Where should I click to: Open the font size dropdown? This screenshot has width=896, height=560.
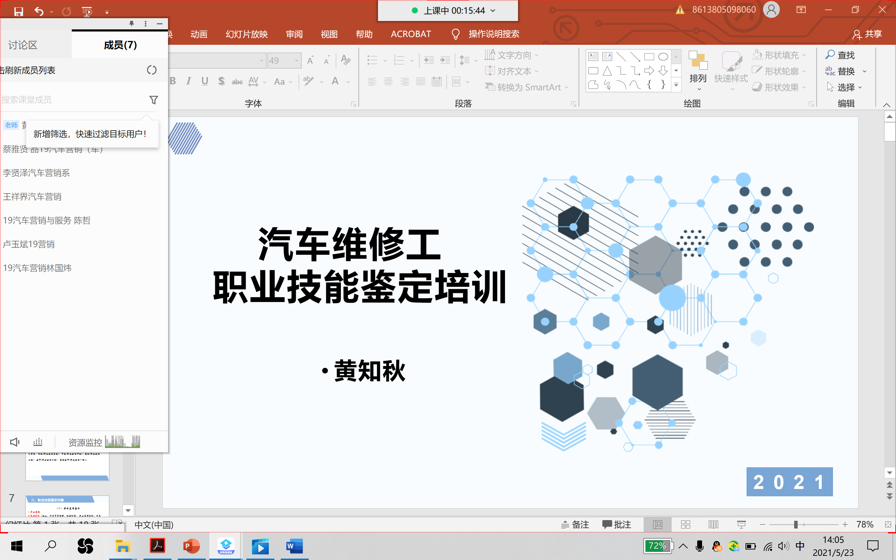(296, 60)
